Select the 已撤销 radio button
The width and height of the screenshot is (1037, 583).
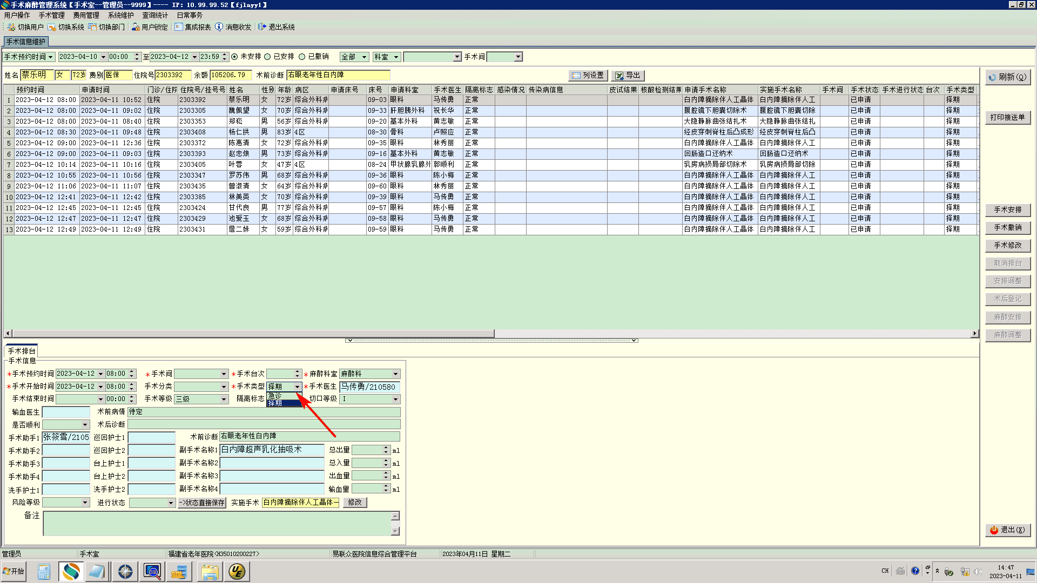coord(302,57)
